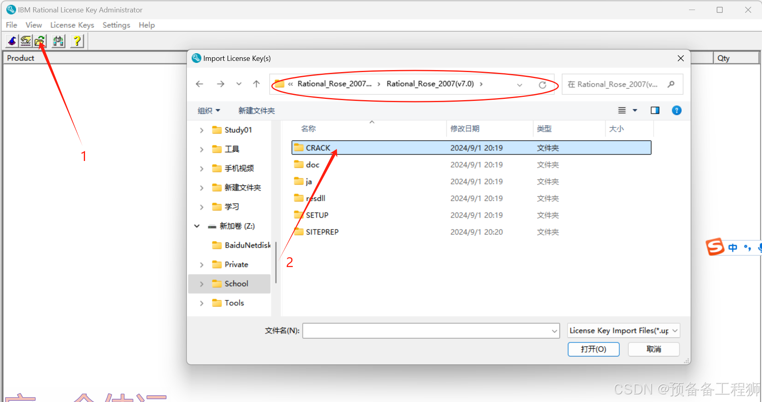Viewport: 762px width, 402px height.
Task: Select the School folder in tree
Action: 230,283
